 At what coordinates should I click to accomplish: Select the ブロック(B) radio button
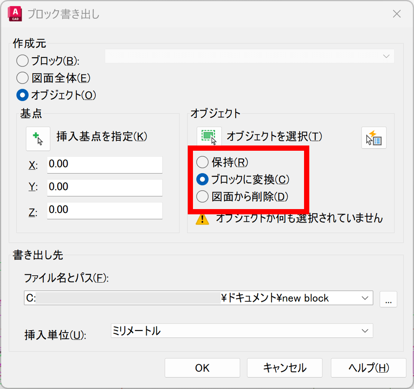coord(23,61)
